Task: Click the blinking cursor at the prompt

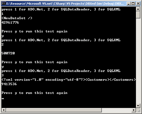Action: 3,99
